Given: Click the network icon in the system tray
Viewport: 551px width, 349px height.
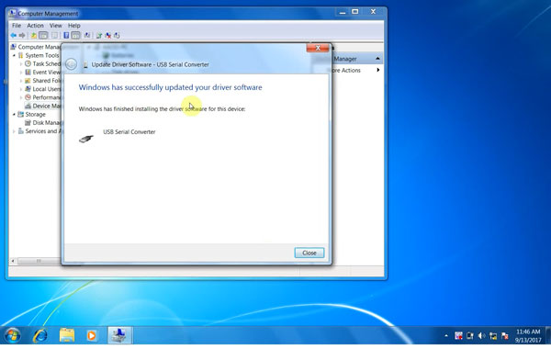Looking at the screenshot, I should 493,336.
